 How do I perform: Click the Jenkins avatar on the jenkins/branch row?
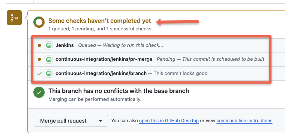coord(49,73)
